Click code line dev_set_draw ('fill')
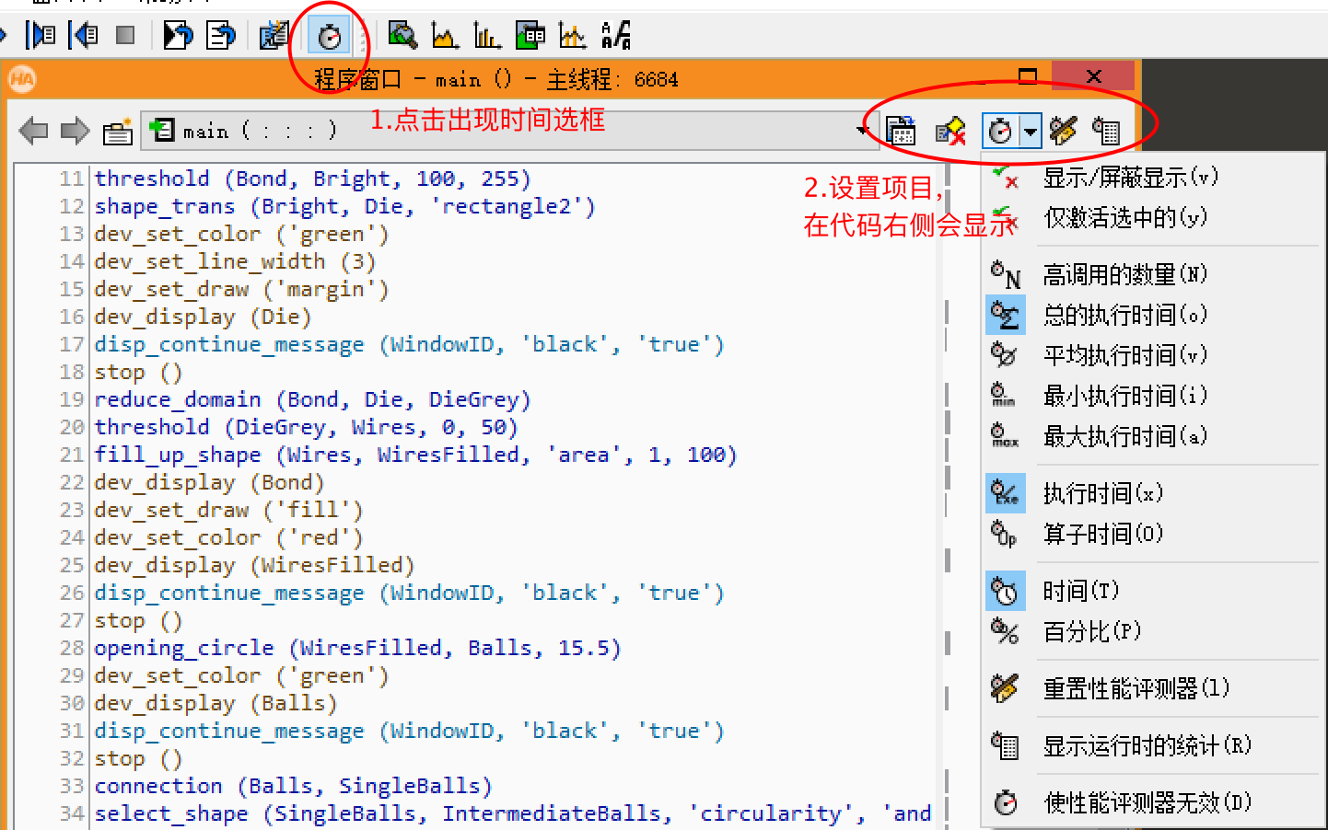 [228, 510]
